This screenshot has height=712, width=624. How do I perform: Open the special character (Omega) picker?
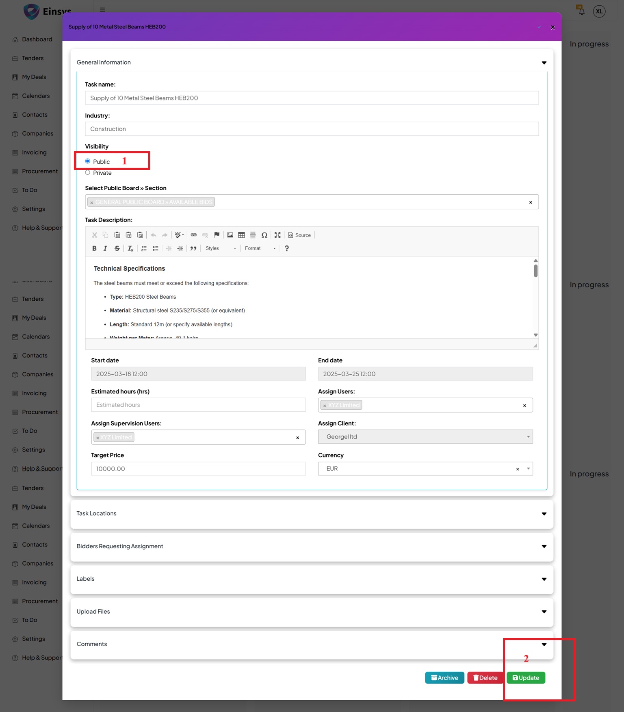[x=264, y=235]
